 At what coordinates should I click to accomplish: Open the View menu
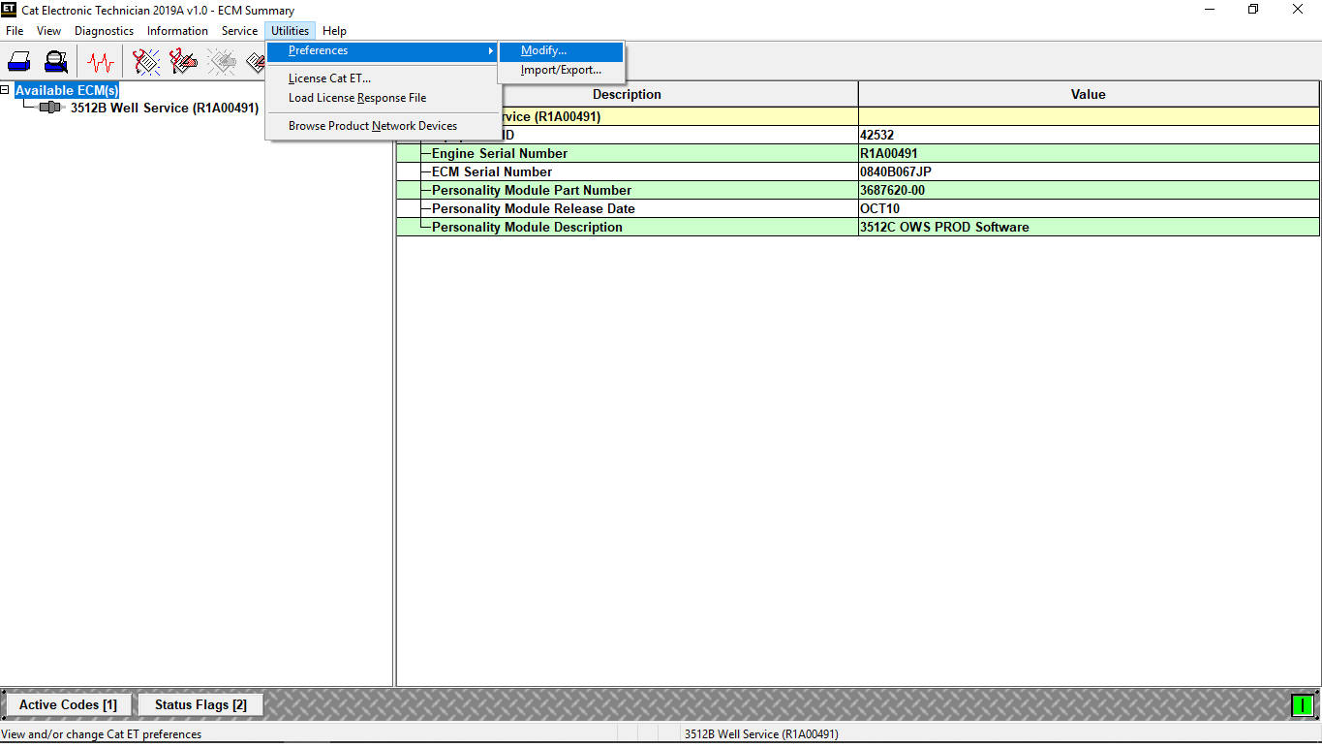click(48, 31)
